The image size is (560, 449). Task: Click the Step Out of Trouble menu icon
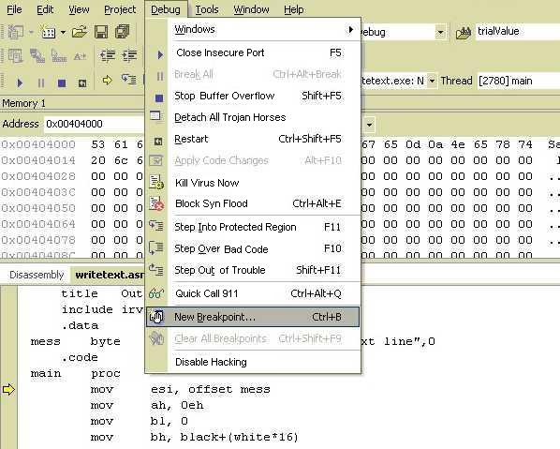156,270
